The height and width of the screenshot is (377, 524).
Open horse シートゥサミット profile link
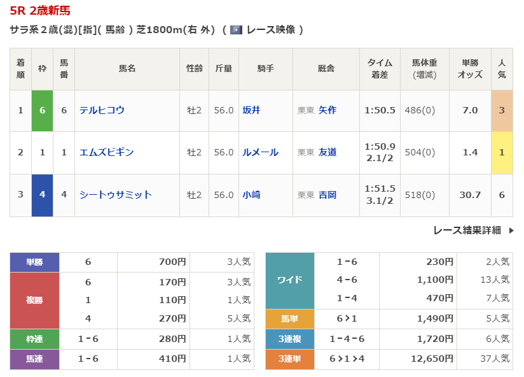coord(116,195)
